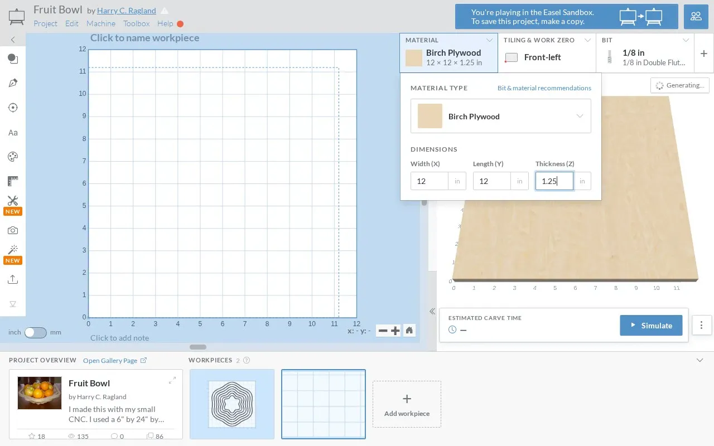Select the drill point target tool
Screen dimensions: 714x446
(x=13, y=108)
